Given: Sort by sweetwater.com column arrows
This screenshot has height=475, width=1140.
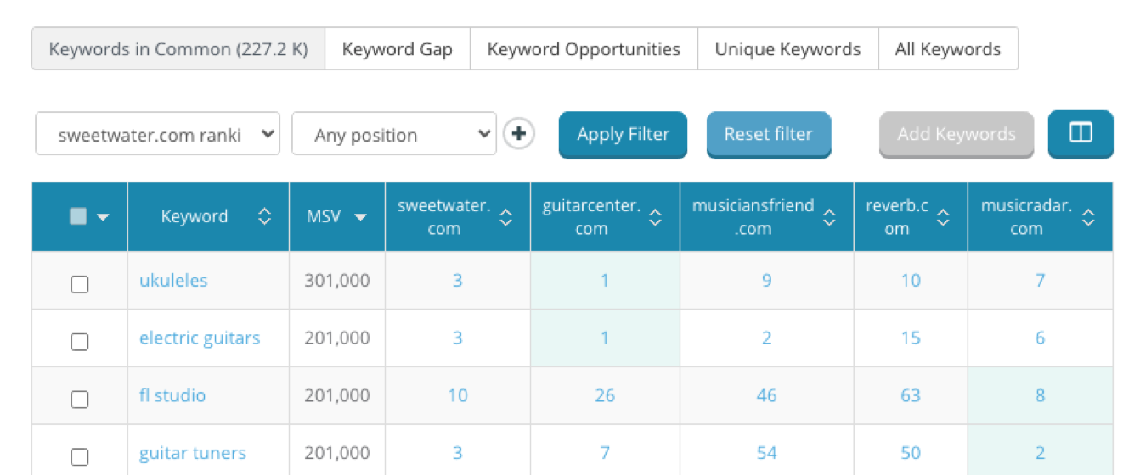Looking at the screenshot, I should (x=506, y=217).
